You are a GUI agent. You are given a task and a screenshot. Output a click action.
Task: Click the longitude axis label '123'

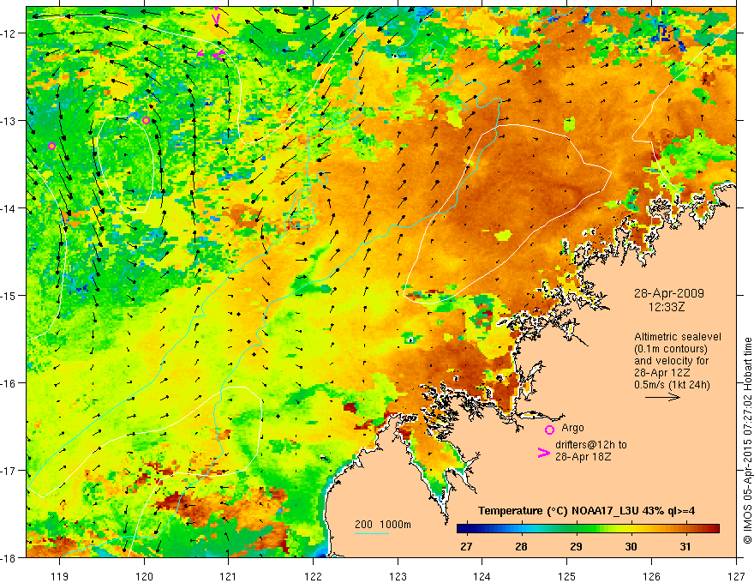pos(398,576)
